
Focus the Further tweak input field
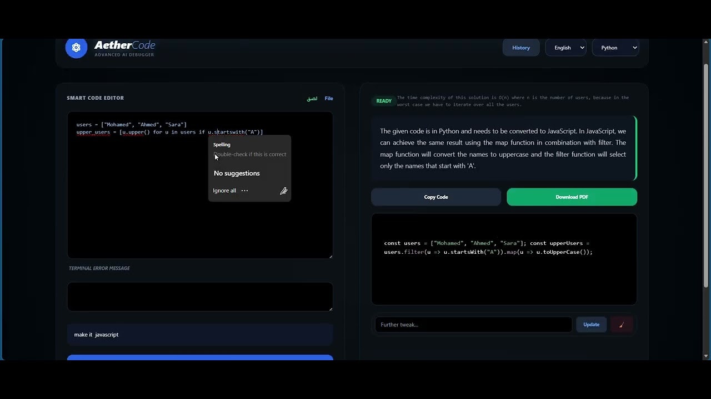click(x=473, y=324)
